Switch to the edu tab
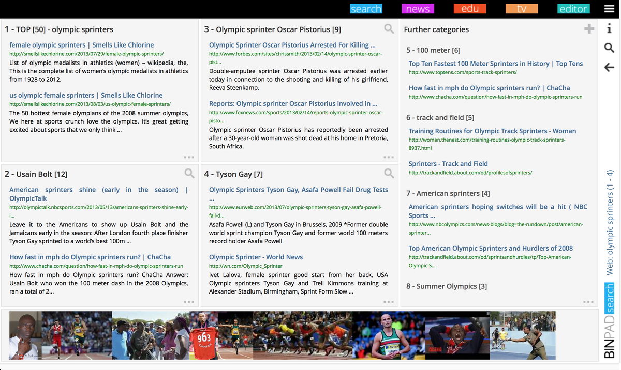 pos(470,9)
